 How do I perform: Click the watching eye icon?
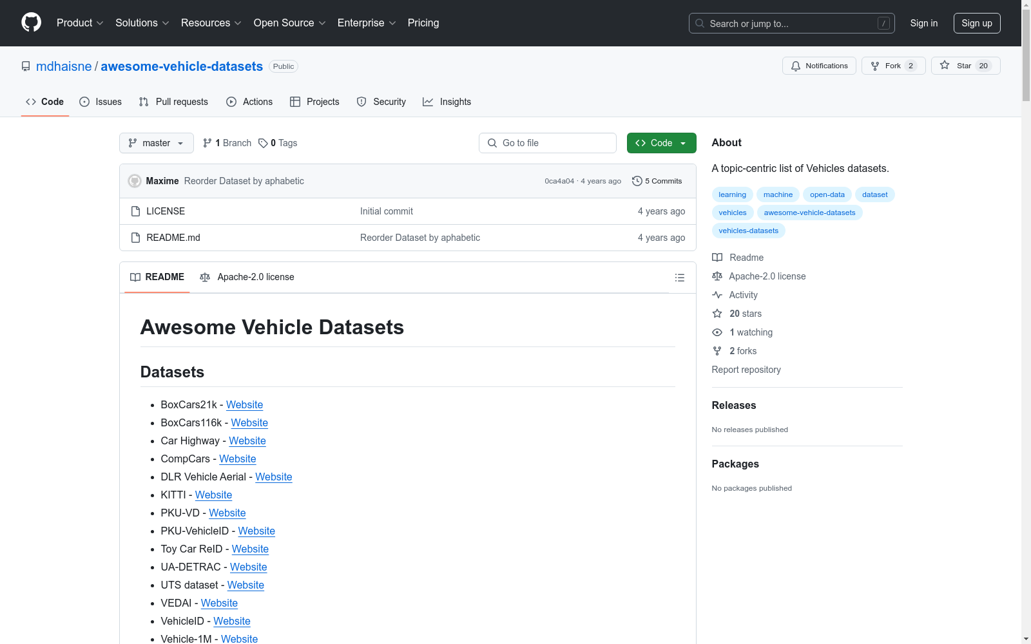(717, 332)
